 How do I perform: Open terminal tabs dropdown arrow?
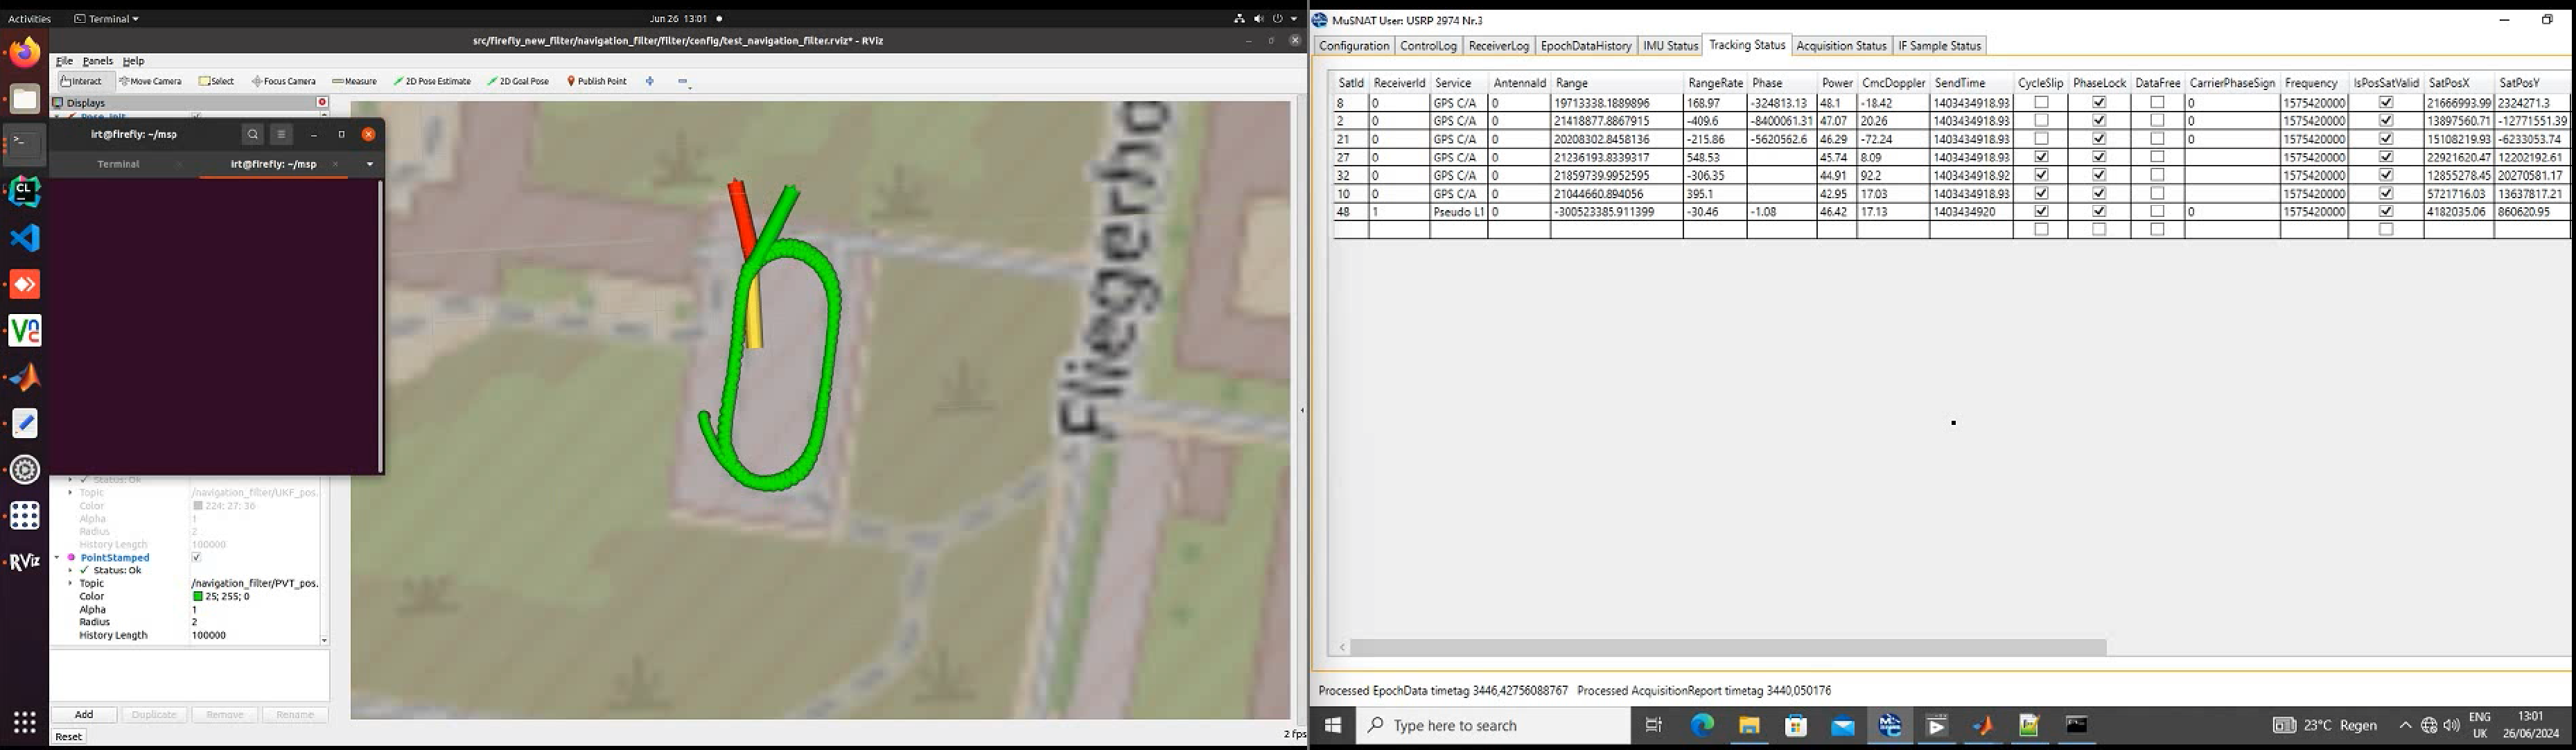click(370, 164)
